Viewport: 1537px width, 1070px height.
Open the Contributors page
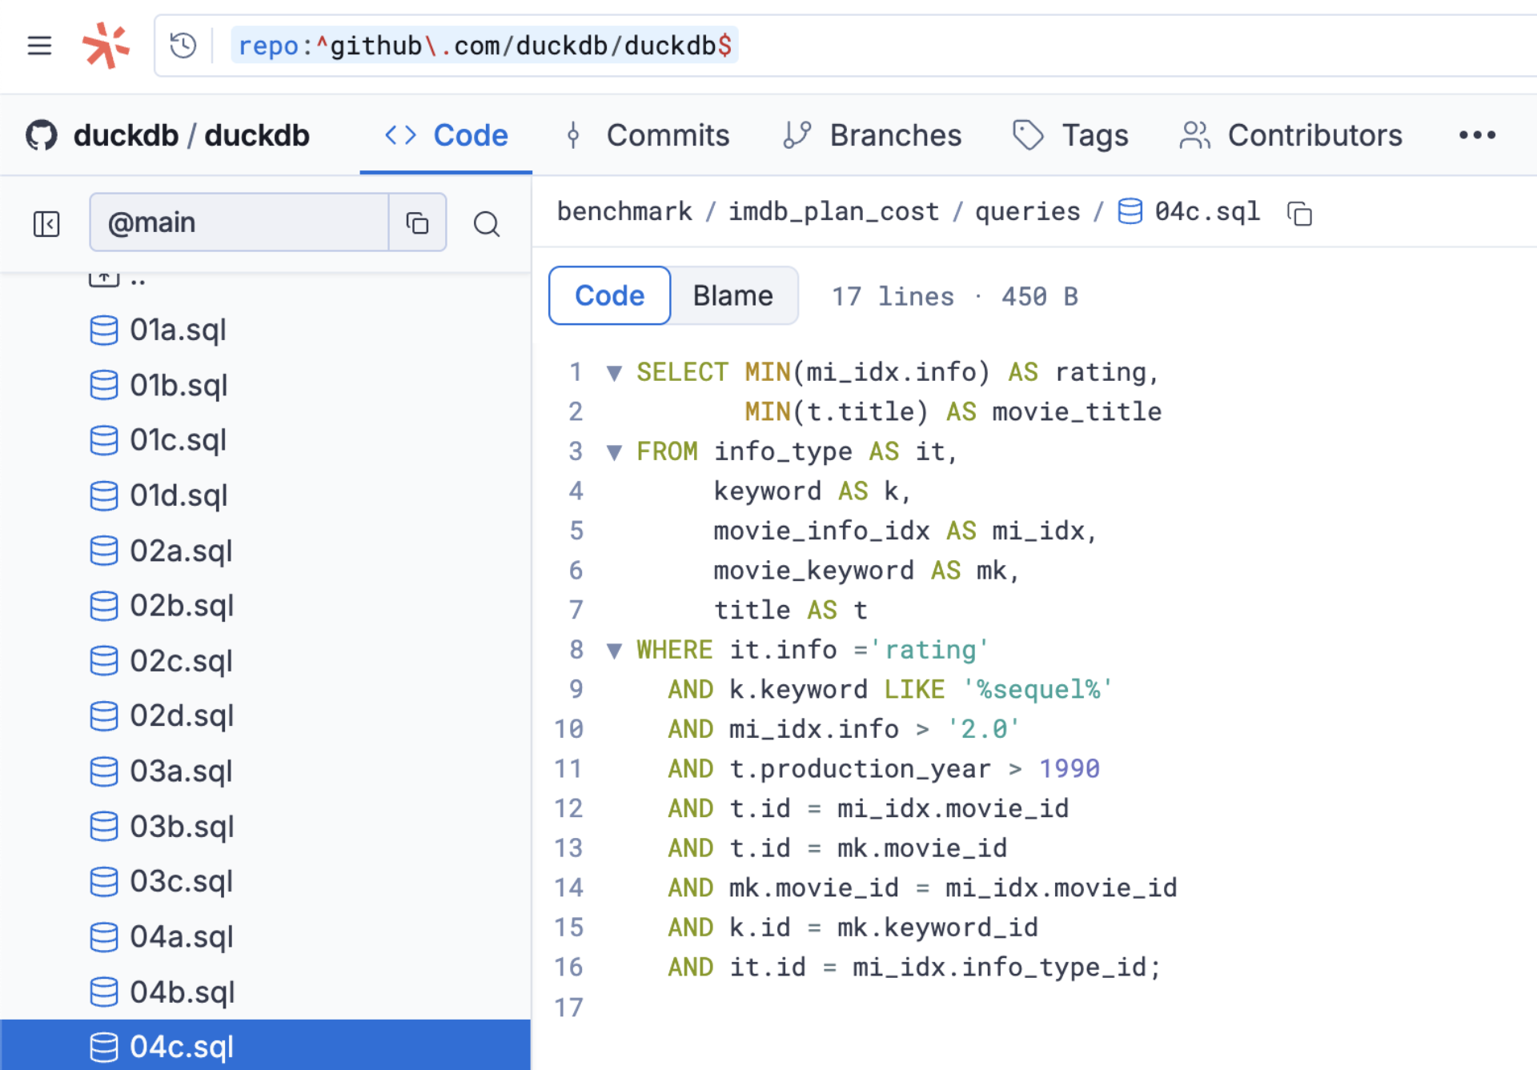[1314, 134]
